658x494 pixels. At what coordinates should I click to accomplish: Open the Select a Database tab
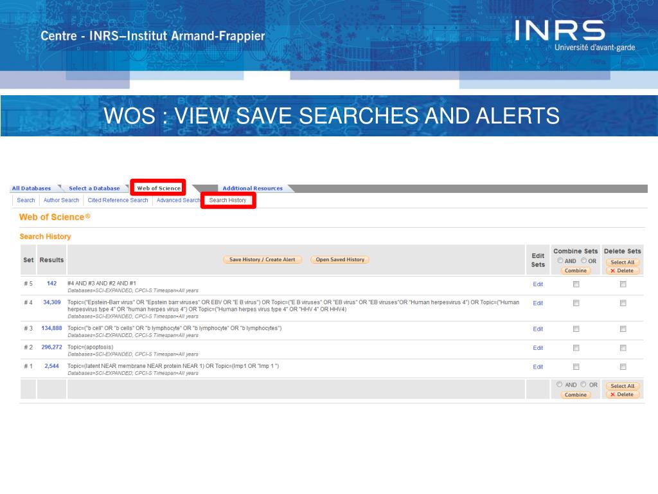click(x=94, y=188)
